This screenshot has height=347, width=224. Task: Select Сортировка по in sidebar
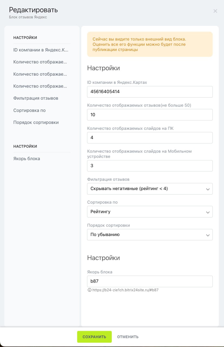click(30, 110)
